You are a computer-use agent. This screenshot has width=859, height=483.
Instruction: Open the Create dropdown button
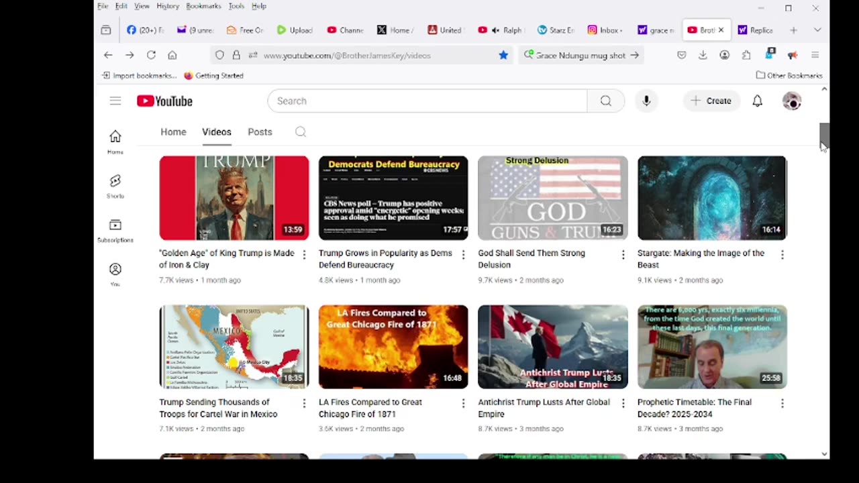(x=712, y=101)
